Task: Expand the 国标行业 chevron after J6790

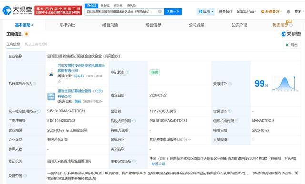Action: (190, 140)
